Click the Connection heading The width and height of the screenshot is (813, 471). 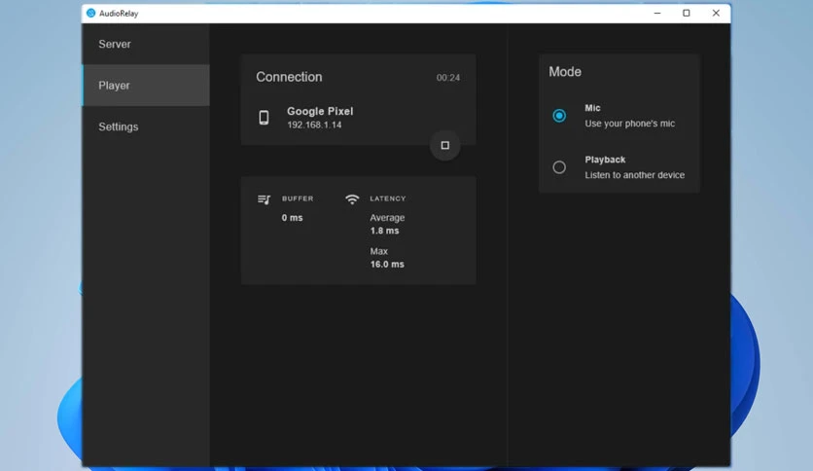pos(289,77)
